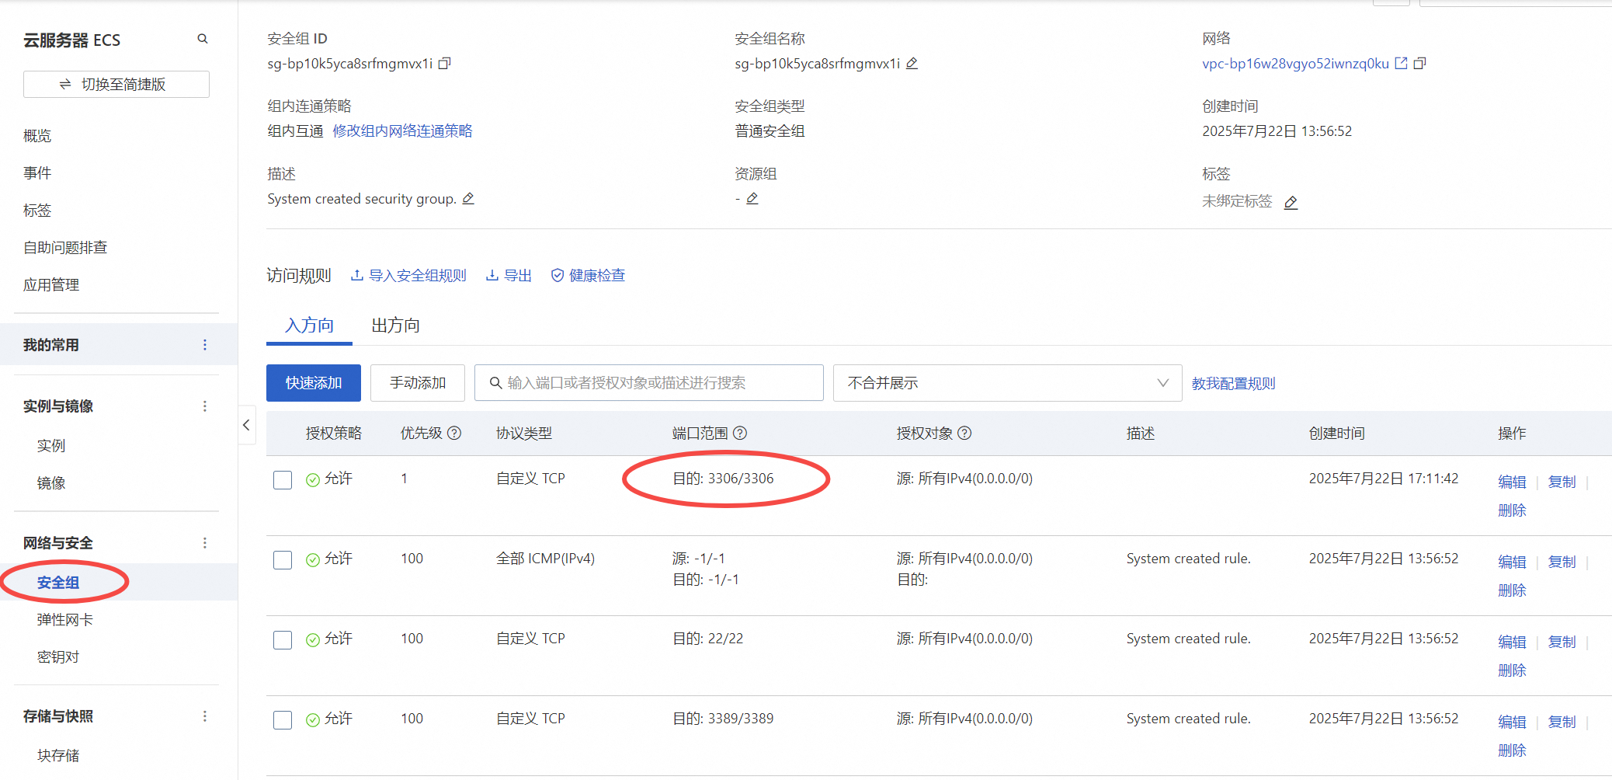Viewport: 1612px width, 780px height.
Task: Open 我的常用 more options menu
Action: coord(205,345)
